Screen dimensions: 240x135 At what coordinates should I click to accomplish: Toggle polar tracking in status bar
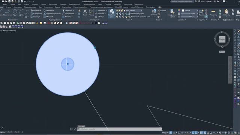point(183,133)
